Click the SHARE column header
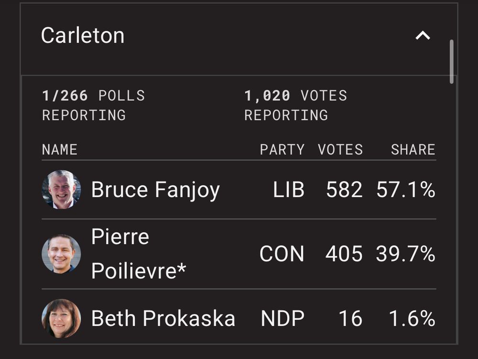The width and height of the screenshot is (478, 359). pos(413,149)
